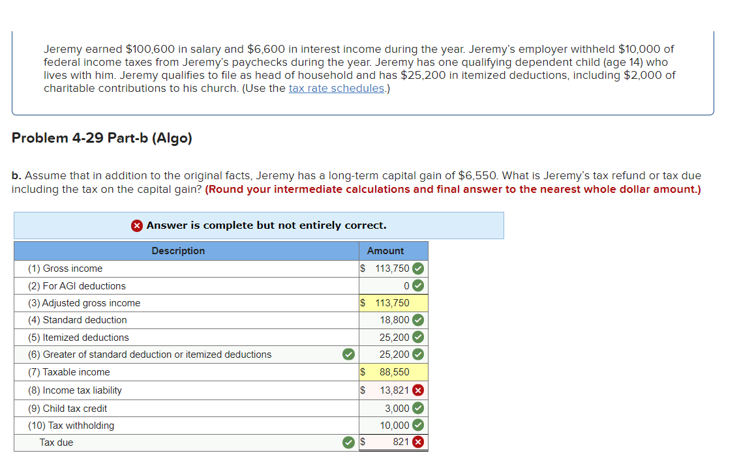Select the Gross income amount 113,750 field

click(x=393, y=268)
